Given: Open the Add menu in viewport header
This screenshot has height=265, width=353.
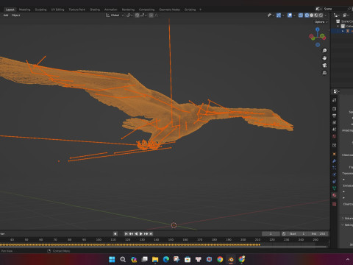Looking at the screenshot, I should click(6, 15).
